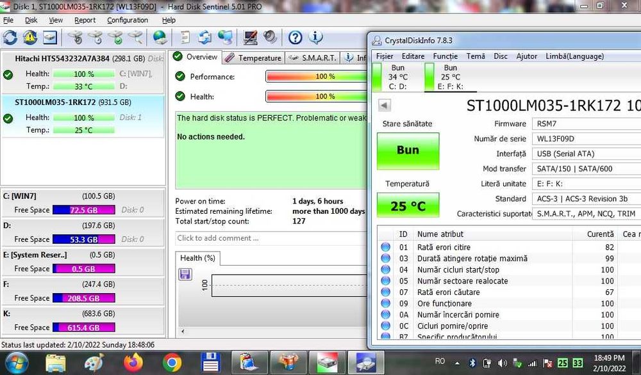Click blue status circle for Ore funcționare
This screenshot has height=375, width=641.
pyautogui.click(x=385, y=303)
